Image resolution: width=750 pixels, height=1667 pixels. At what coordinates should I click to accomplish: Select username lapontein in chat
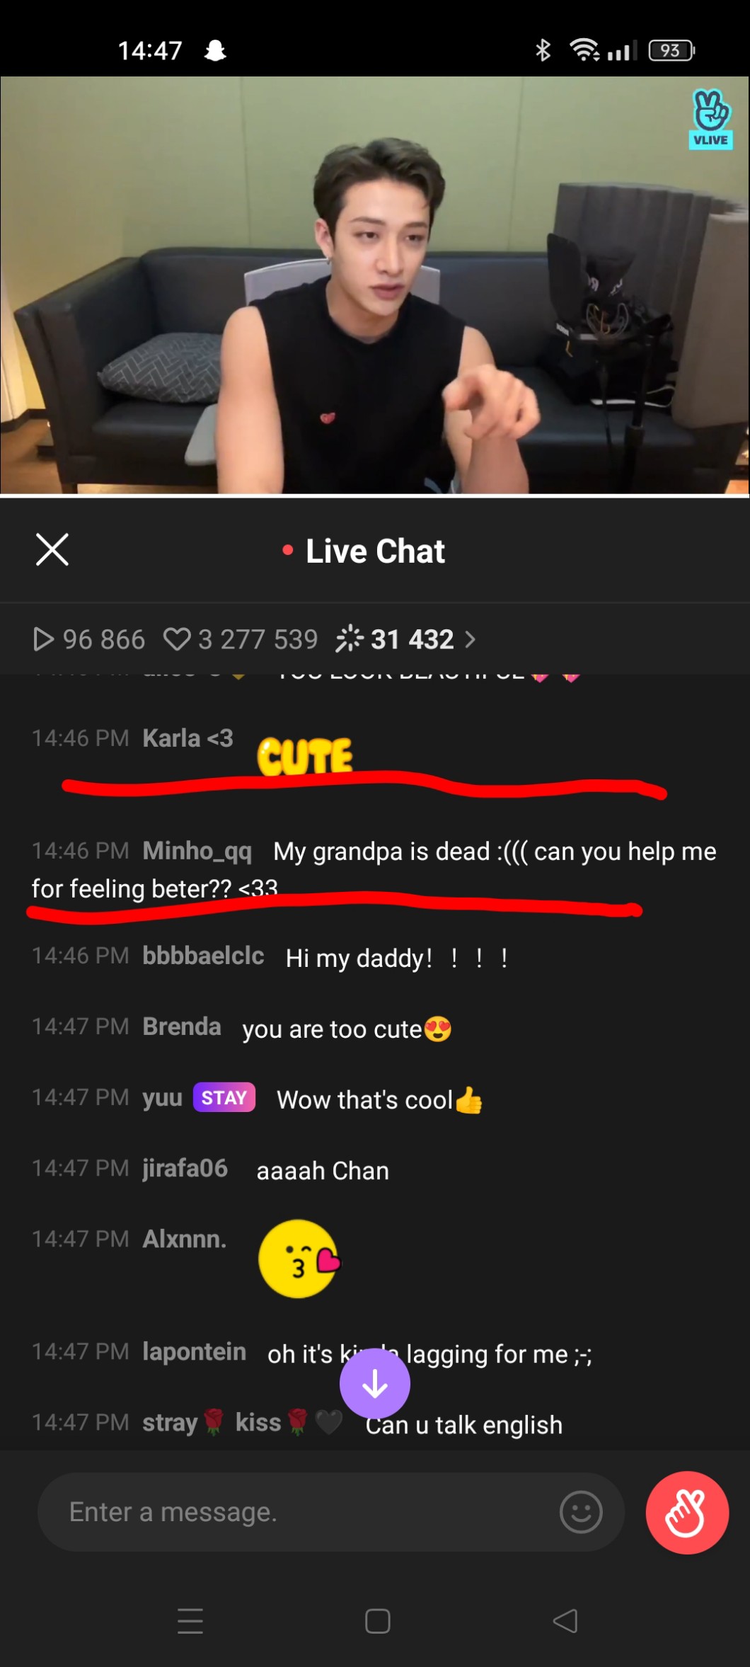195,1352
